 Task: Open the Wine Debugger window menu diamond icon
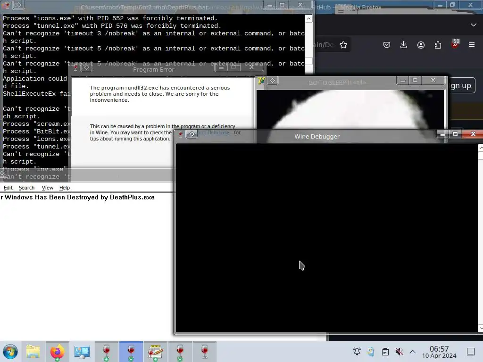pos(192,134)
